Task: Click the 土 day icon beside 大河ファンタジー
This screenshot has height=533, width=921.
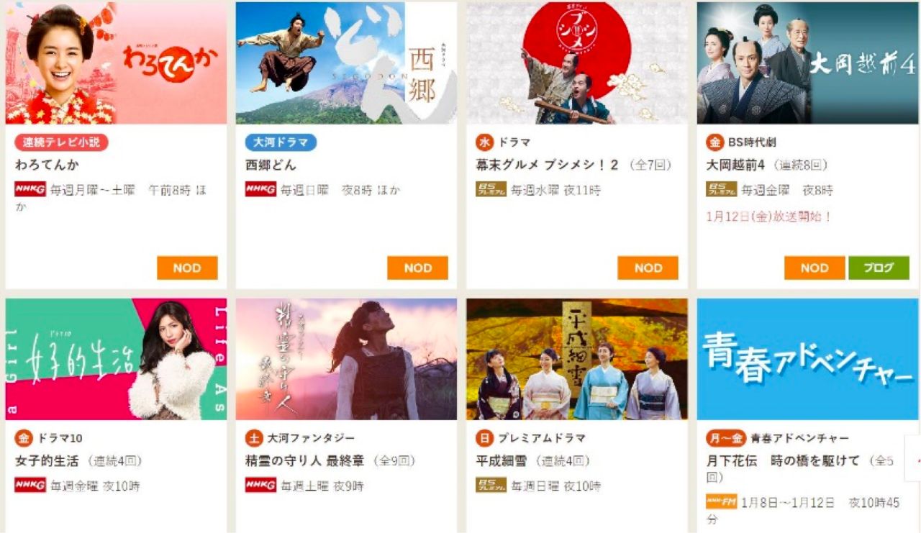Action: (254, 438)
